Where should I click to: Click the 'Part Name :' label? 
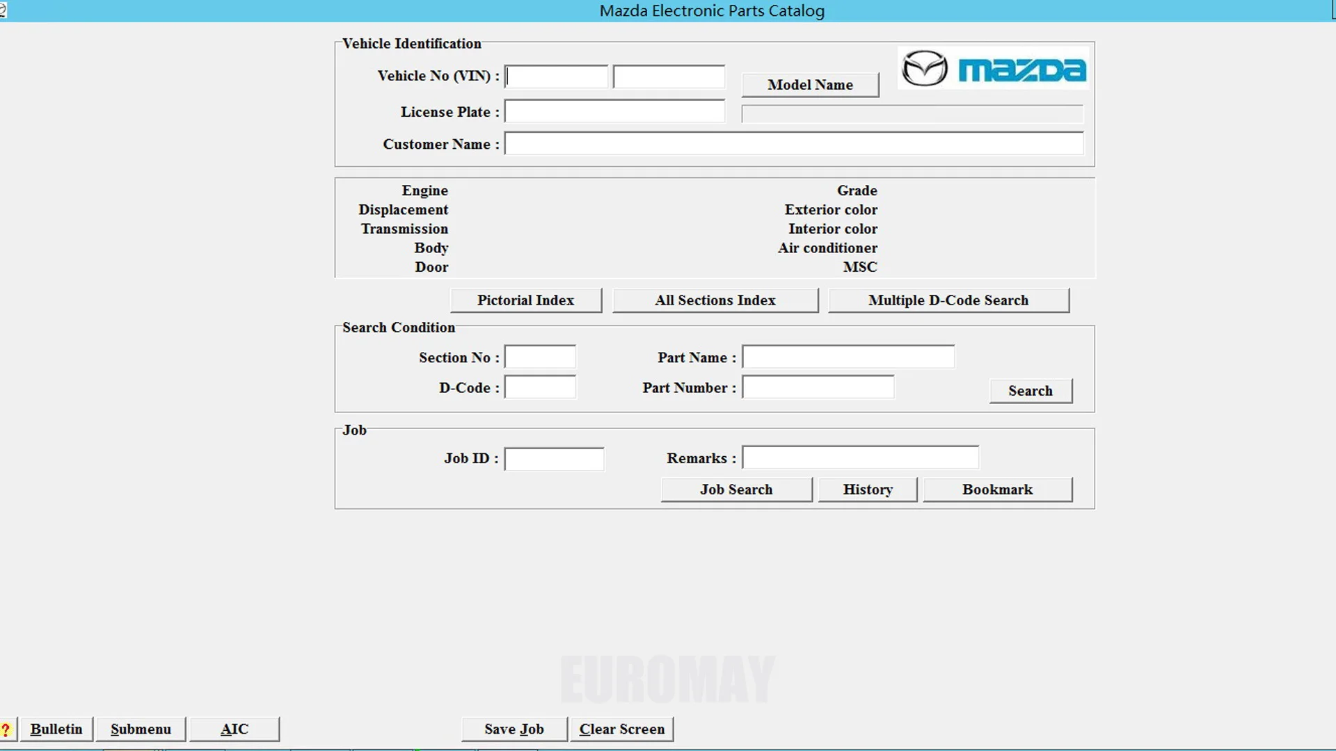tap(697, 357)
